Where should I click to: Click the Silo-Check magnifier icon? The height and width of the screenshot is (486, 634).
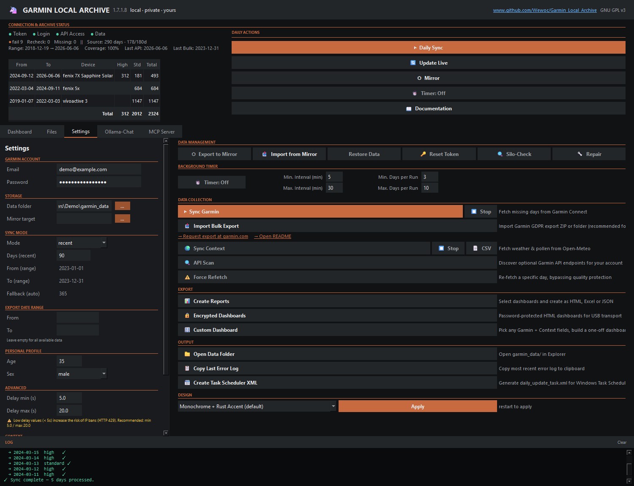pyautogui.click(x=500, y=154)
